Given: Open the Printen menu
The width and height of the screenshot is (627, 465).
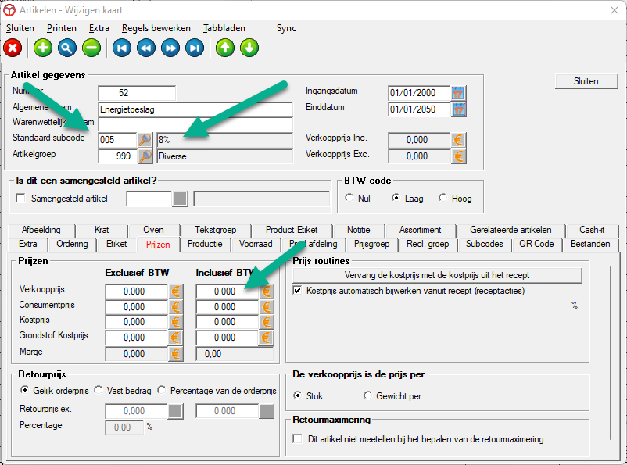Looking at the screenshot, I should tap(62, 28).
